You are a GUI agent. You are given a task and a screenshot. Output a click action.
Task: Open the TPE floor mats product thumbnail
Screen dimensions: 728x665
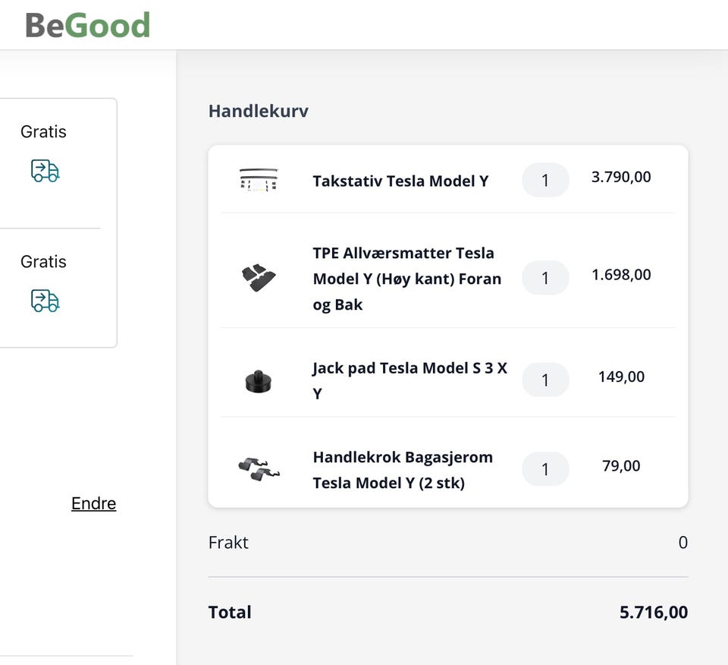[x=259, y=278]
